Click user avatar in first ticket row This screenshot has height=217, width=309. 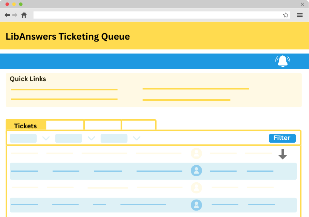point(196,154)
